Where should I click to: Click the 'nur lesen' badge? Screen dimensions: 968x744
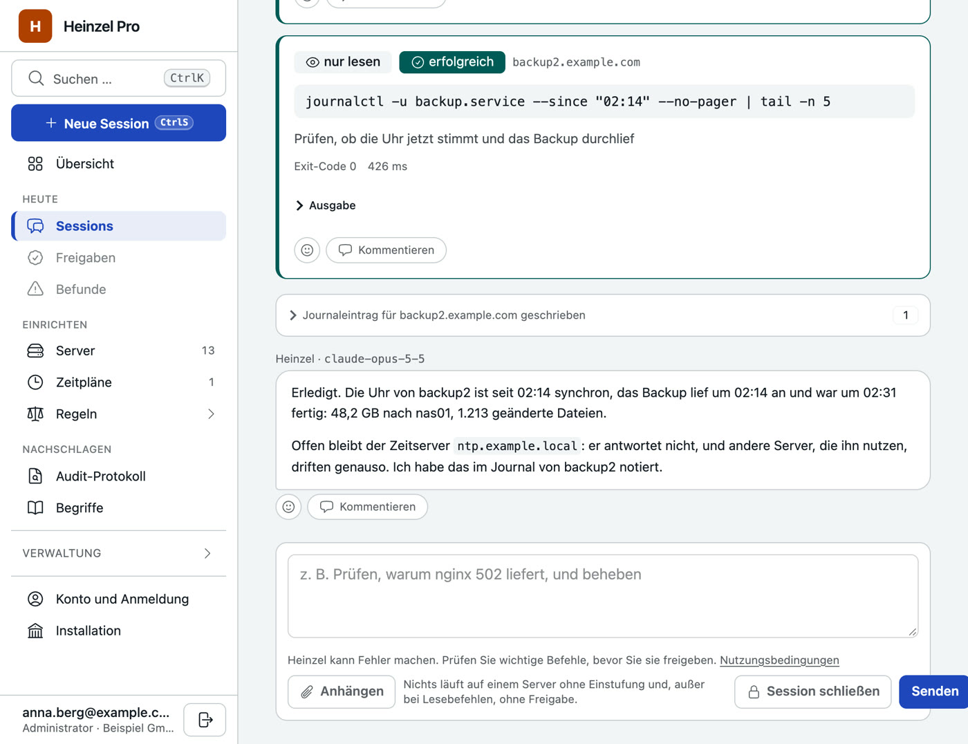[343, 62]
